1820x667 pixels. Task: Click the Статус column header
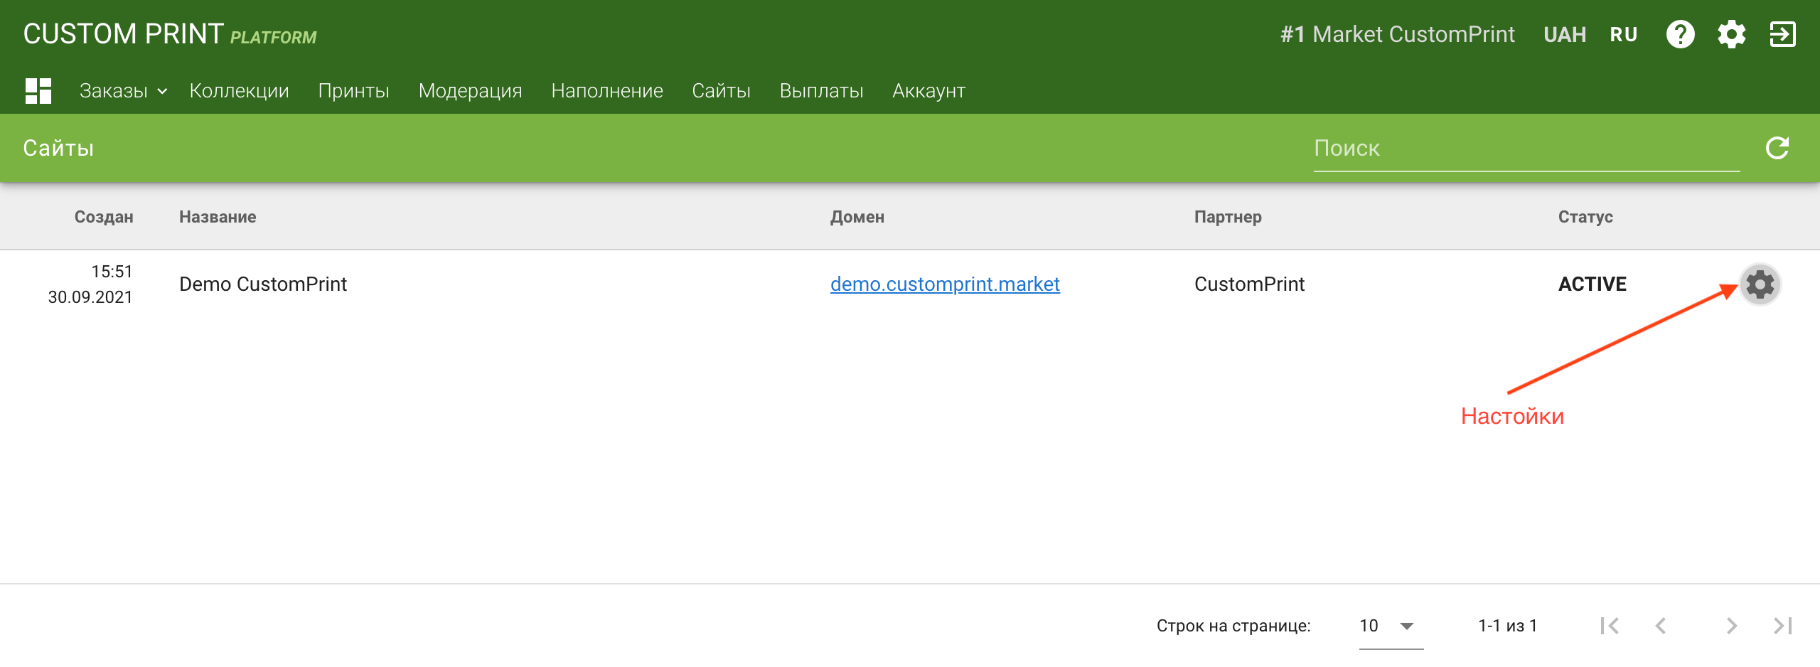click(1585, 217)
